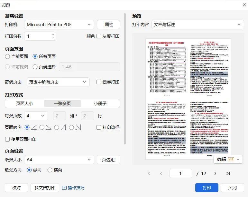Go to the previous preview page
Viewport: 248px width, 197px height.
tap(161, 173)
